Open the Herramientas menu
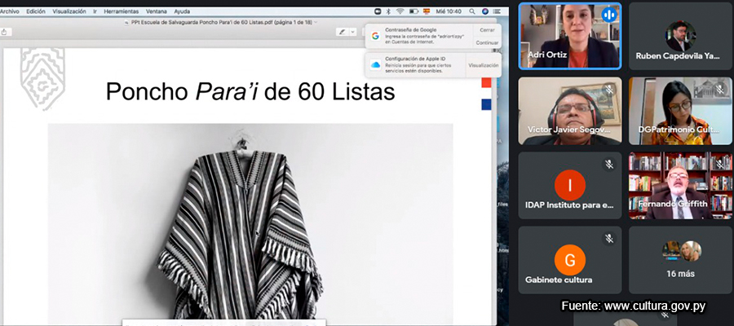This screenshot has width=734, height=326. [x=120, y=12]
